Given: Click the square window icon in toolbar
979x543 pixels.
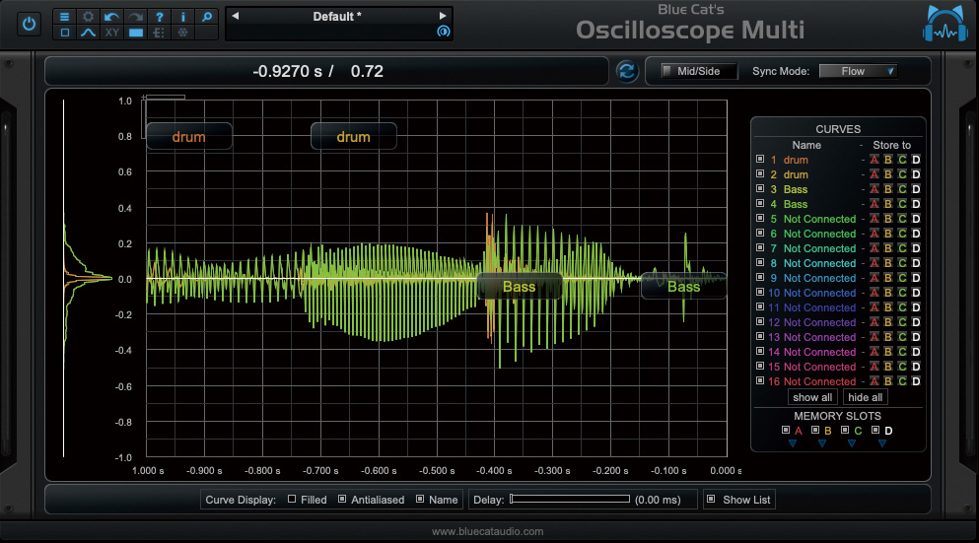Looking at the screenshot, I should [64, 33].
